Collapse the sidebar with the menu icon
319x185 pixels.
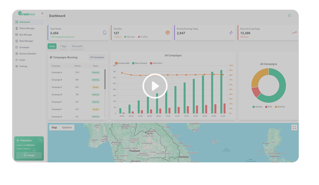42,13
